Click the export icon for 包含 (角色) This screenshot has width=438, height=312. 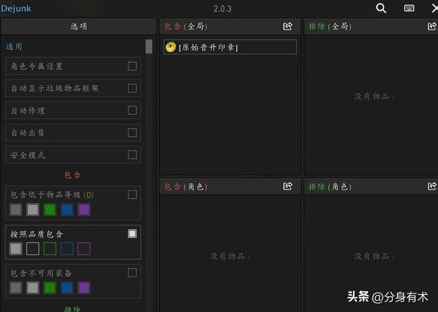pos(287,186)
